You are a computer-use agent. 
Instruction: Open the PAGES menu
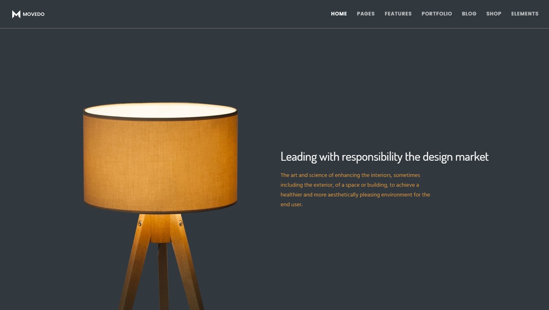point(366,14)
